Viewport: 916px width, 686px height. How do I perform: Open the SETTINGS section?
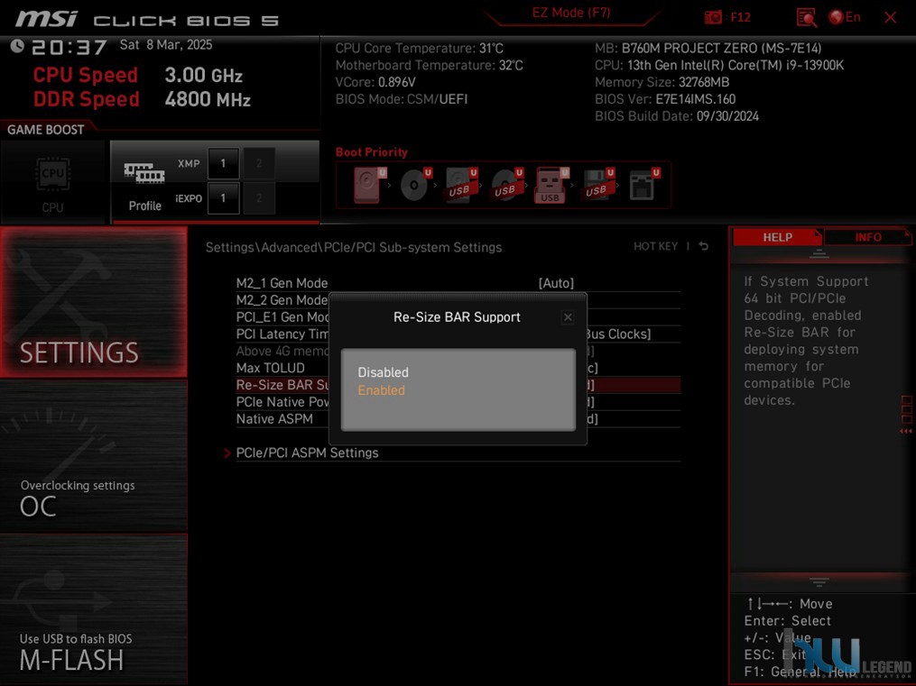94,302
